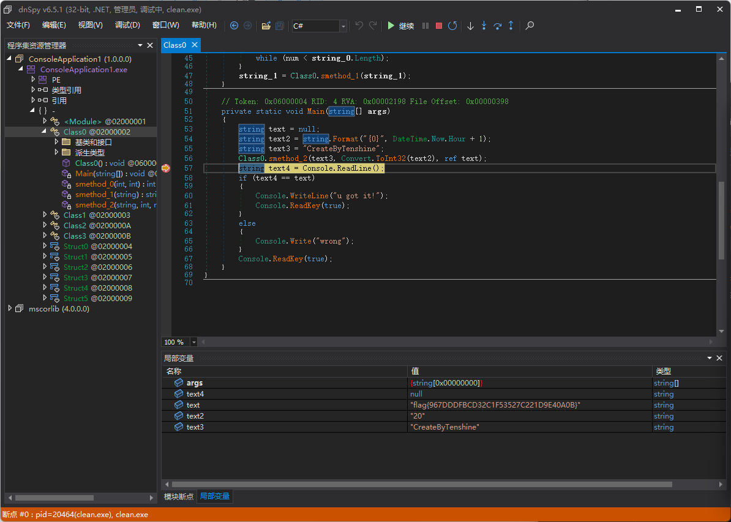731x522 pixels.
Task: Open the assembly explorer panel options arrow
Action: [140, 45]
